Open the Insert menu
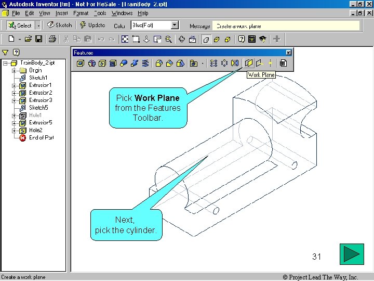The width and height of the screenshot is (374, 281). pyautogui.click(x=61, y=13)
